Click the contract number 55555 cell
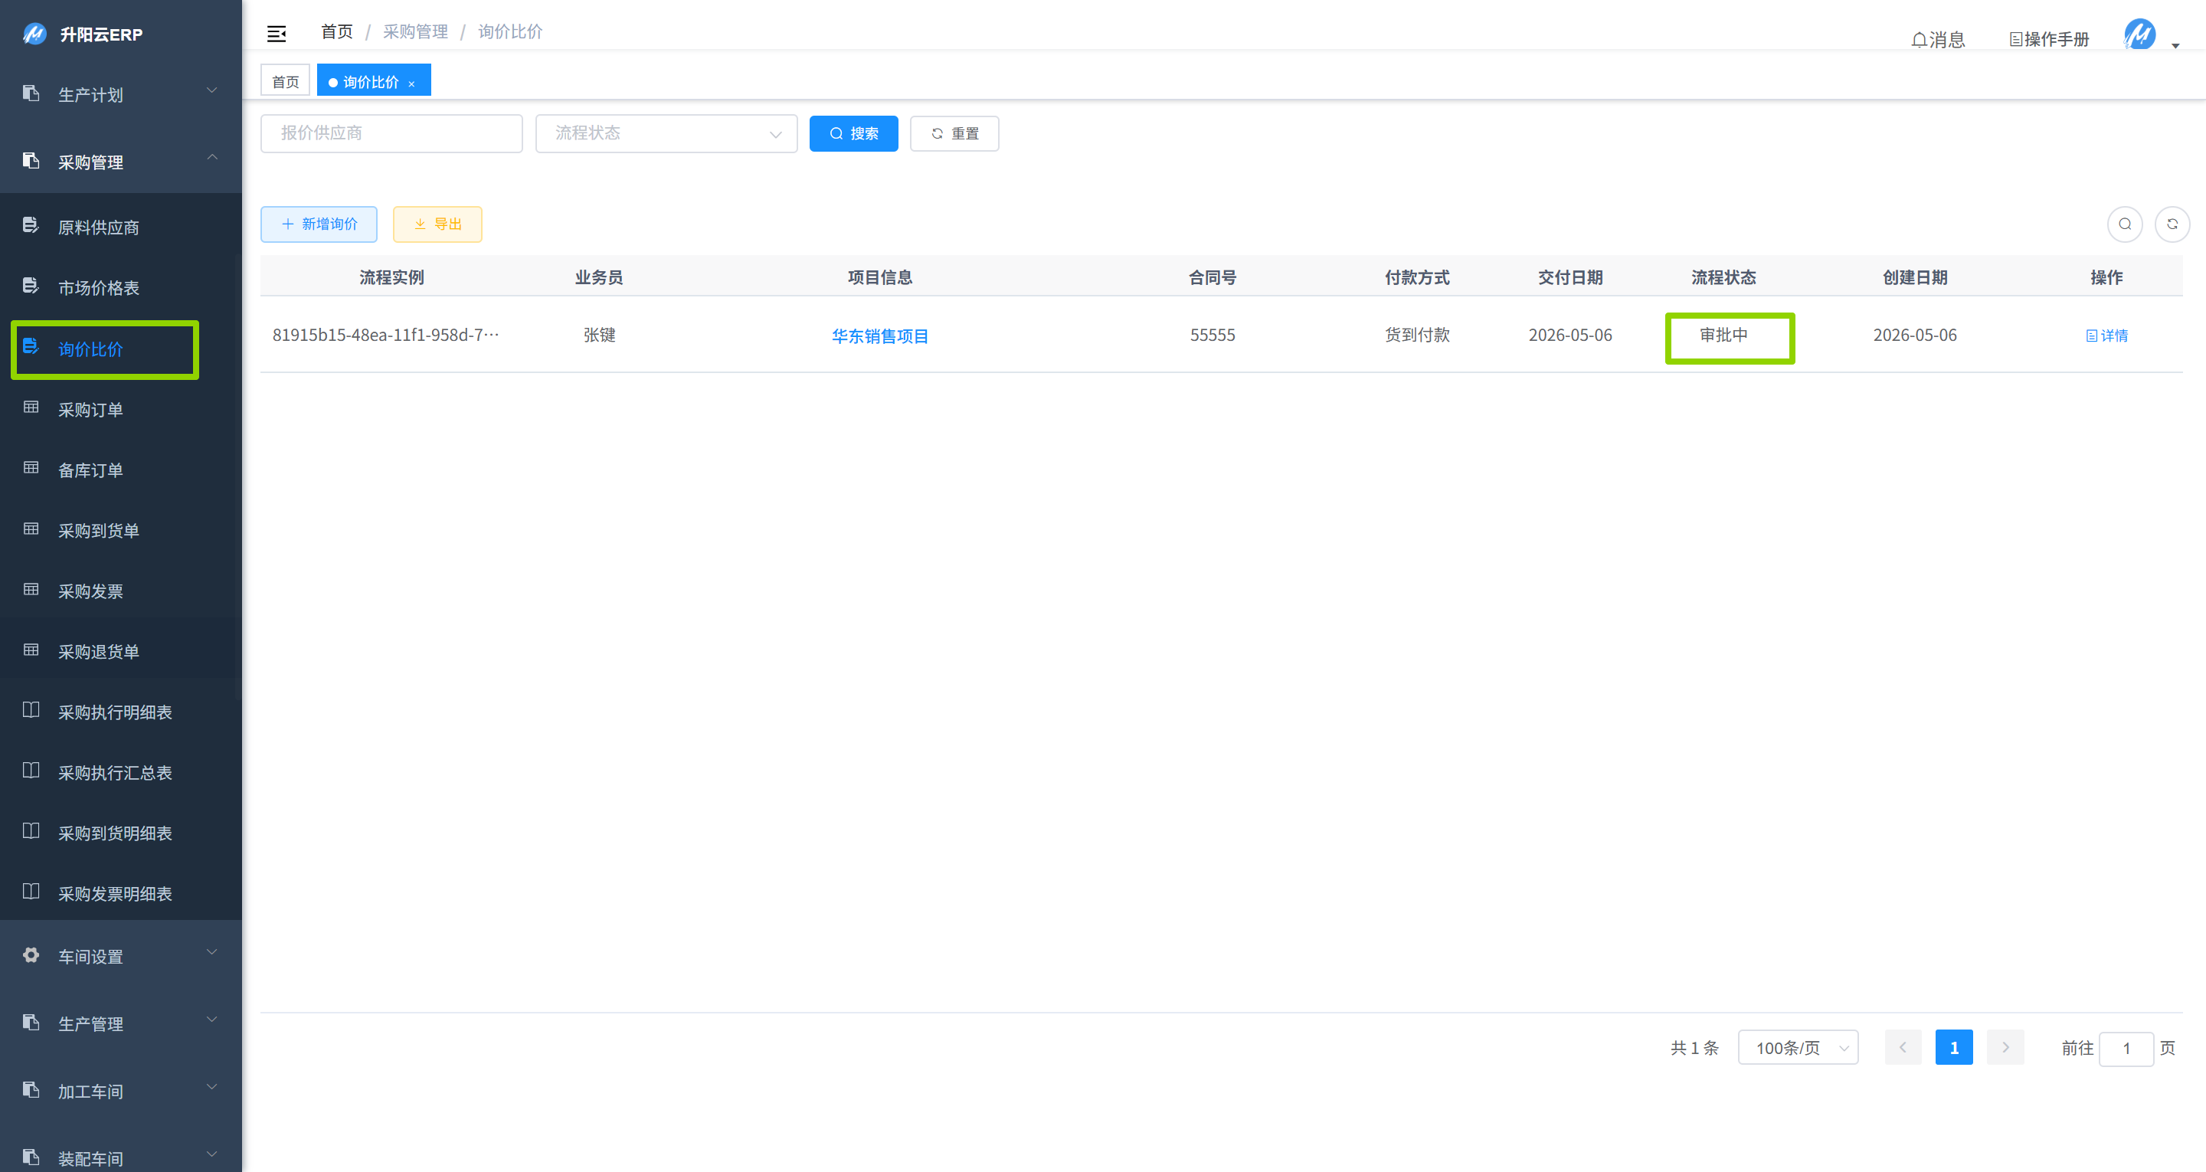Screen dimensions: 2206x1172 [x=1212, y=334]
